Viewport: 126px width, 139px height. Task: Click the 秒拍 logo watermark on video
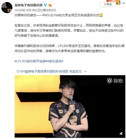coord(115,81)
